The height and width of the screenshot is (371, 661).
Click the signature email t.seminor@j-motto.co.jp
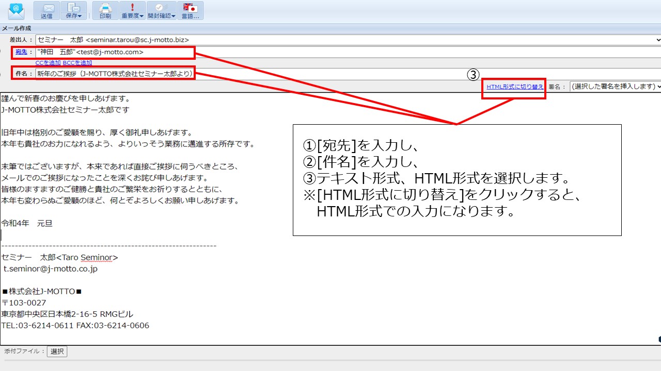tap(51, 268)
